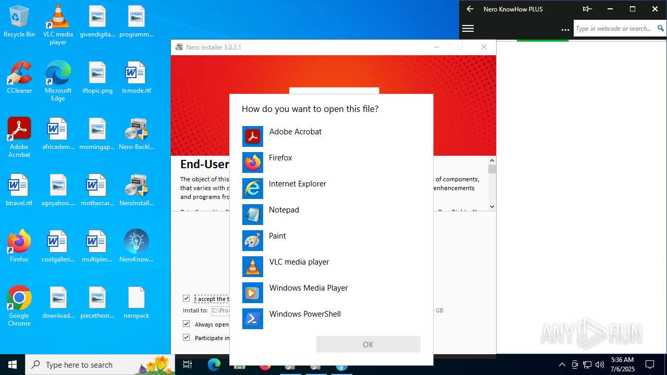Focus the 'Type in webcode or search' field

[x=614, y=29]
